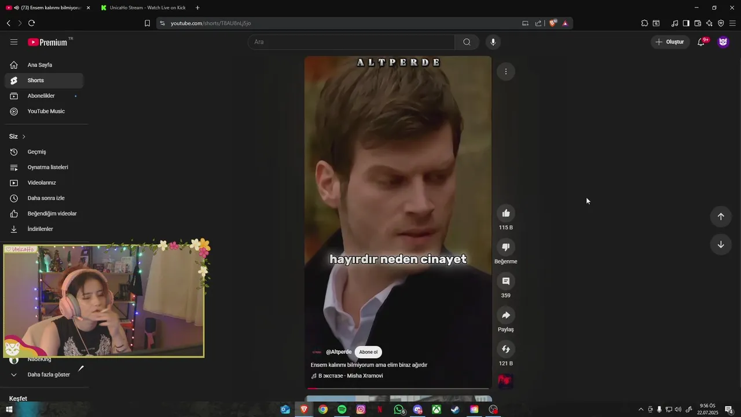Open Daha sonra izle list

44,198
